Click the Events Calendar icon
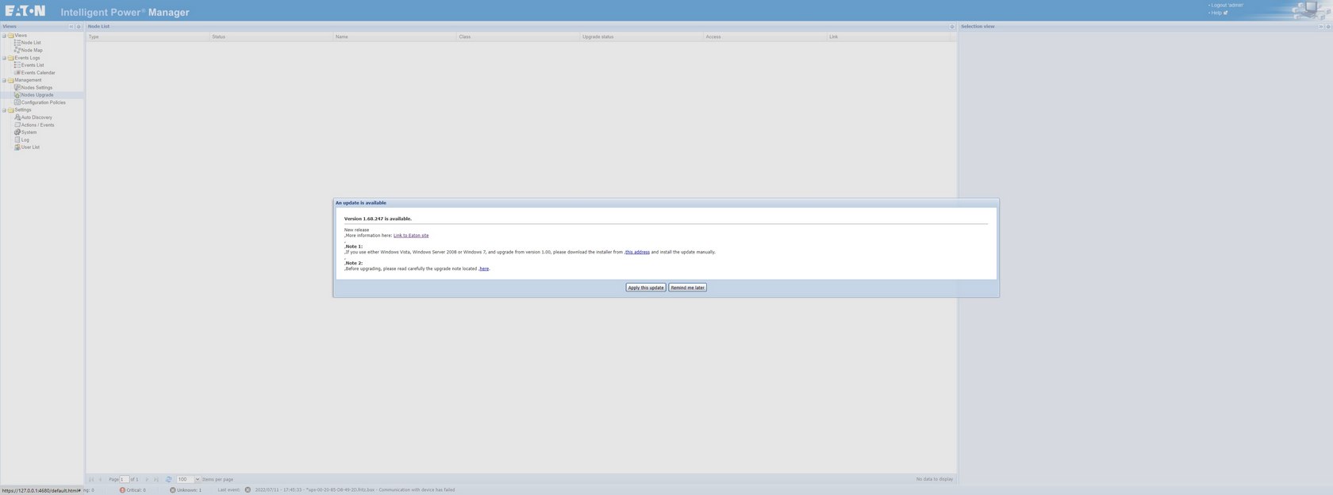Viewport: 1333px width, 495px height. pyautogui.click(x=17, y=73)
